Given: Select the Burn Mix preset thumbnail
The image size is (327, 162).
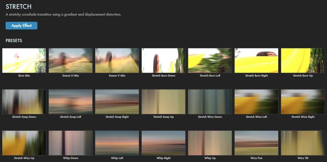Looking at the screenshot, I should pyautogui.click(x=24, y=61).
